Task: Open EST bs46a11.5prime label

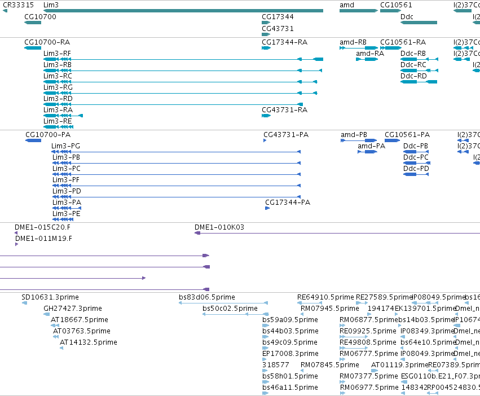Action: [290, 388]
